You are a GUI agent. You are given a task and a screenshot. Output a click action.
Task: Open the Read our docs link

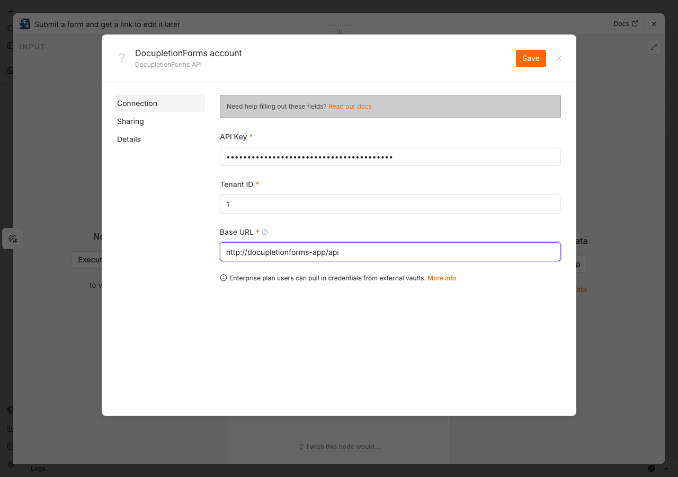350,107
